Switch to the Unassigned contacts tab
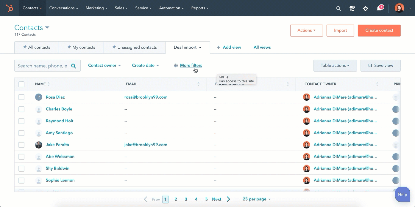The height and width of the screenshot is (207, 415). (135, 48)
